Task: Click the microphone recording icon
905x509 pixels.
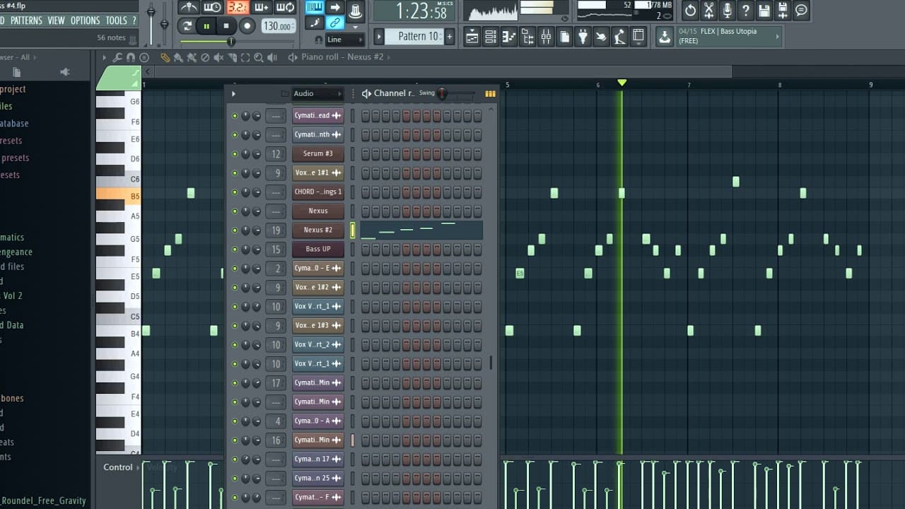Action: click(727, 10)
